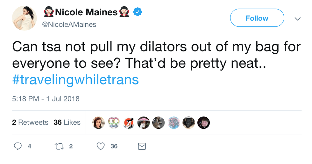The image size is (312, 164).
Task: Open the Nicole Maines profile name
Action: pyautogui.click(x=86, y=12)
